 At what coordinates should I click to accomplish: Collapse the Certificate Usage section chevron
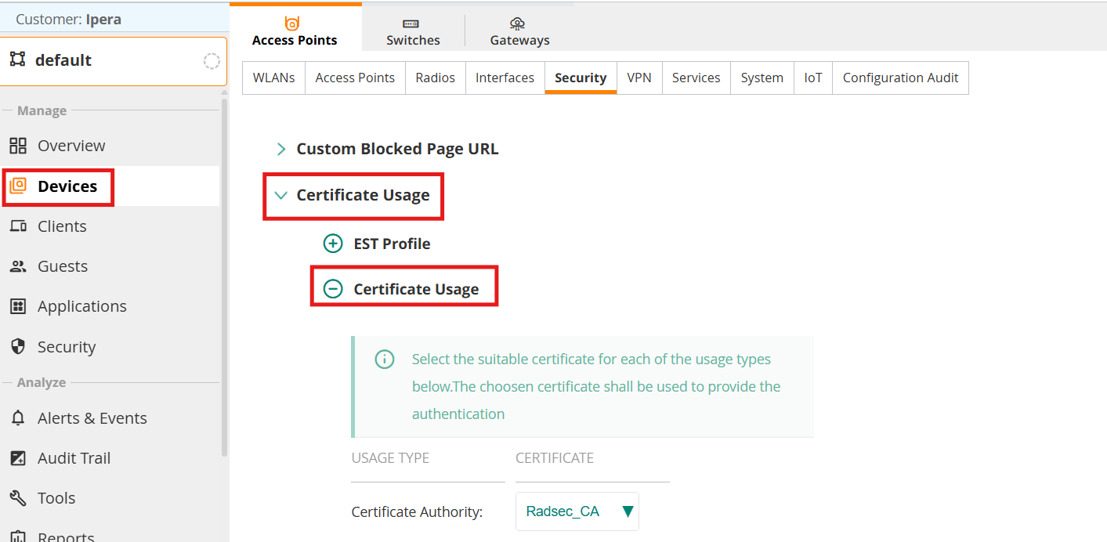[281, 195]
